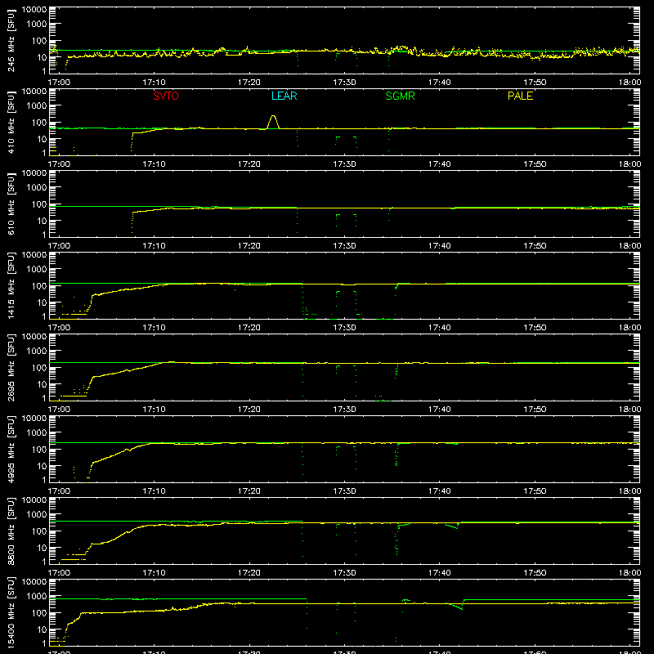The height and width of the screenshot is (654, 654).
Task: Click 17:50 tick under the 245 MHz plot
Action: click(535, 83)
